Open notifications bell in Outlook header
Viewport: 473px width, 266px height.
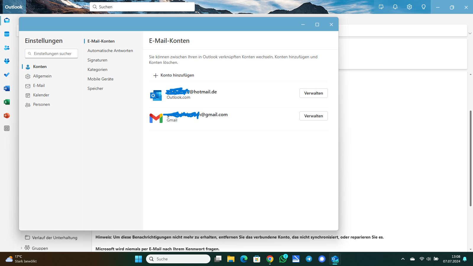395,7
